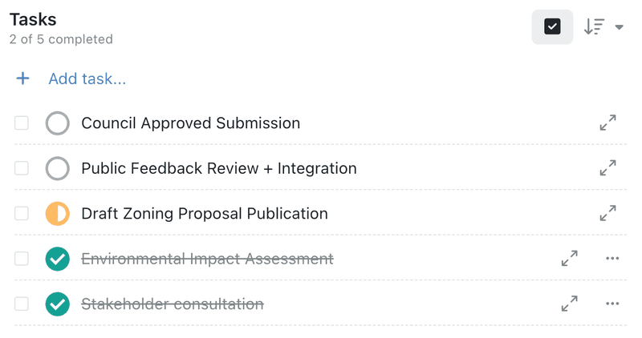The width and height of the screenshot is (642, 338).
Task: Click the green completed check for Environmental Impact Assessment
Action: (x=57, y=259)
